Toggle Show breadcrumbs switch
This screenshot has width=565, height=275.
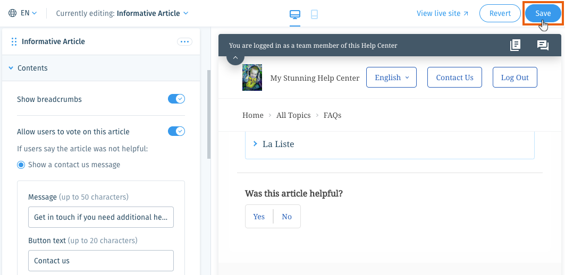pos(176,99)
